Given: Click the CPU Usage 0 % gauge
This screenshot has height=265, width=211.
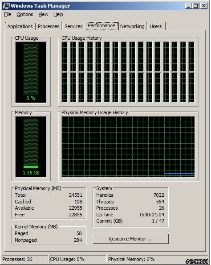Looking at the screenshot, I should [x=31, y=72].
